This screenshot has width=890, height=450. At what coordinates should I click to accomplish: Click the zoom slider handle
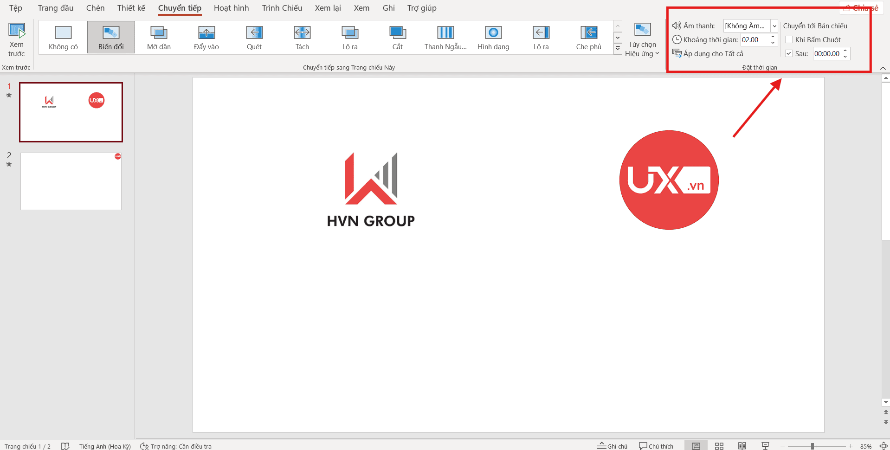click(x=813, y=446)
